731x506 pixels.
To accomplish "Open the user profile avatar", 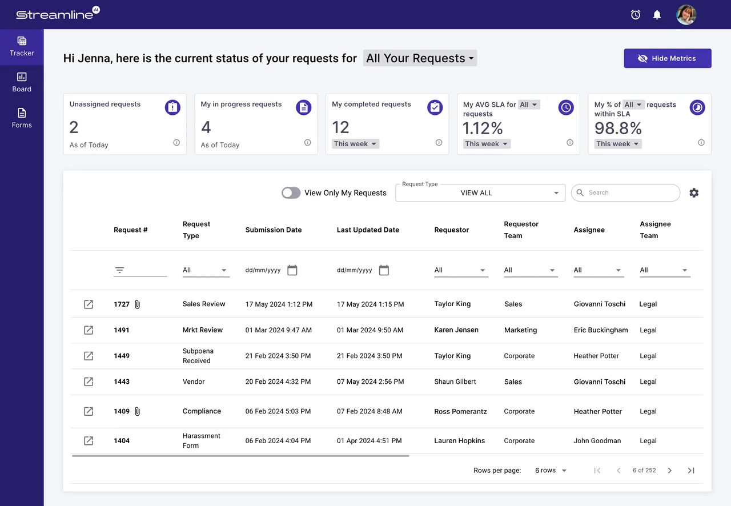I will click(x=686, y=15).
